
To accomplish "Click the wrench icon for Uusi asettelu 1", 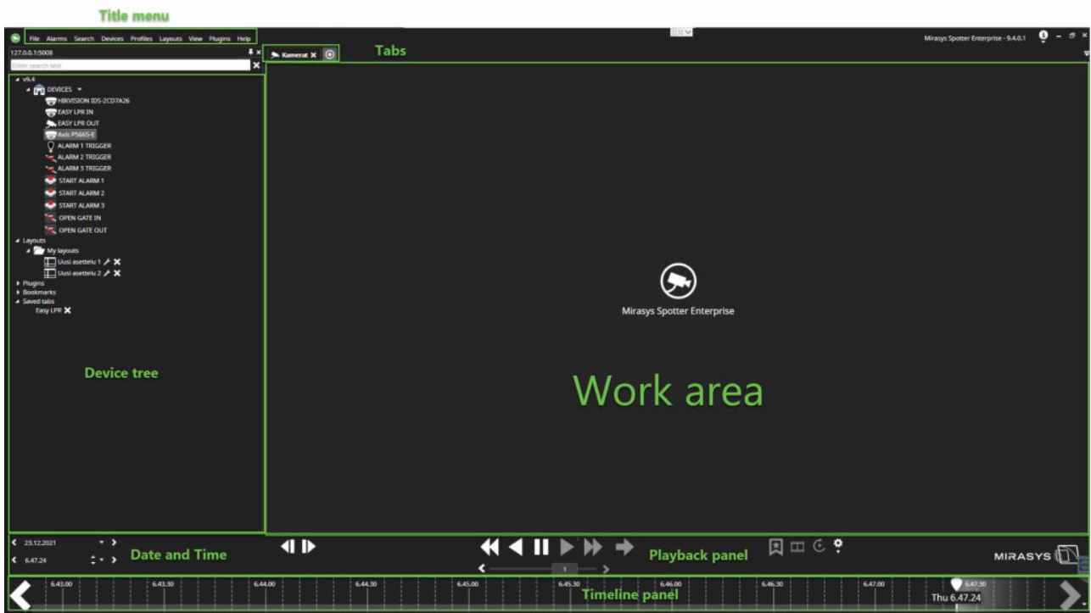I will click(x=107, y=262).
